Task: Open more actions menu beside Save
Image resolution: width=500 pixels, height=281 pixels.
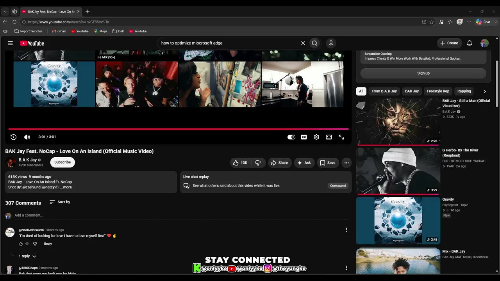Action: pos(346,163)
